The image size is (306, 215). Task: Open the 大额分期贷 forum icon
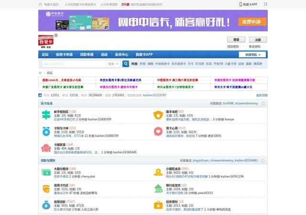(x=46, y=172)
